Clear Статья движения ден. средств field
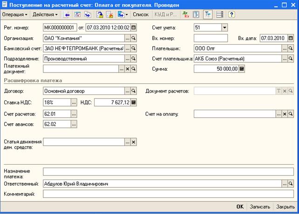The width and height of the screenshot is (299, 214). (133, 142)
